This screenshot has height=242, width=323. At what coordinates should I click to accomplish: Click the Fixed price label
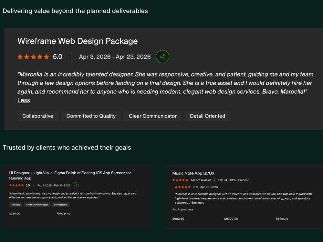pyautogui.click(x=63, y=214)
